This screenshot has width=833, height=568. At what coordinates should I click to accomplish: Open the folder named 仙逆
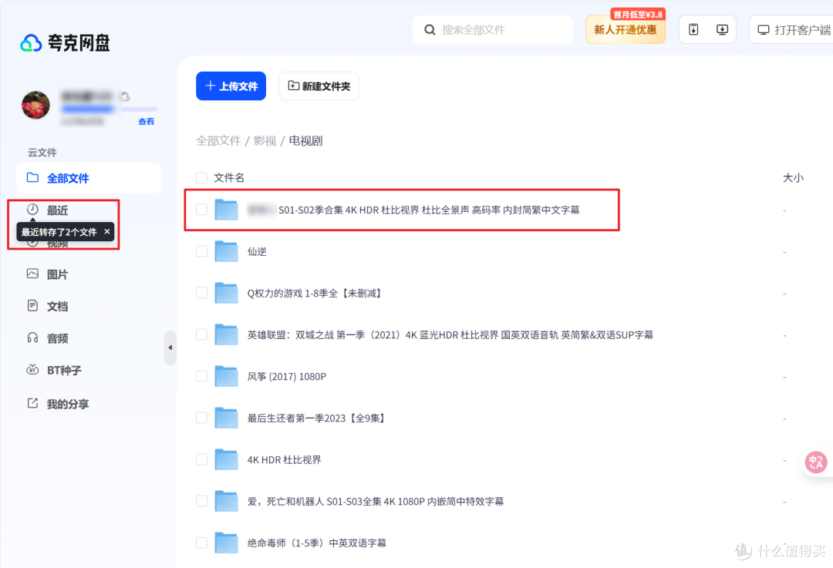(257, 251)
